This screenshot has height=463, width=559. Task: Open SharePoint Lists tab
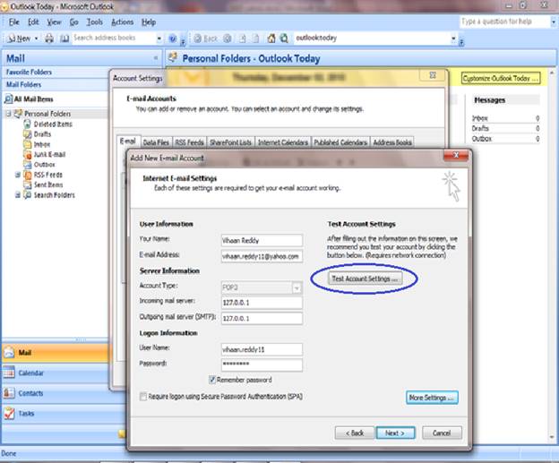coord(230,142)
